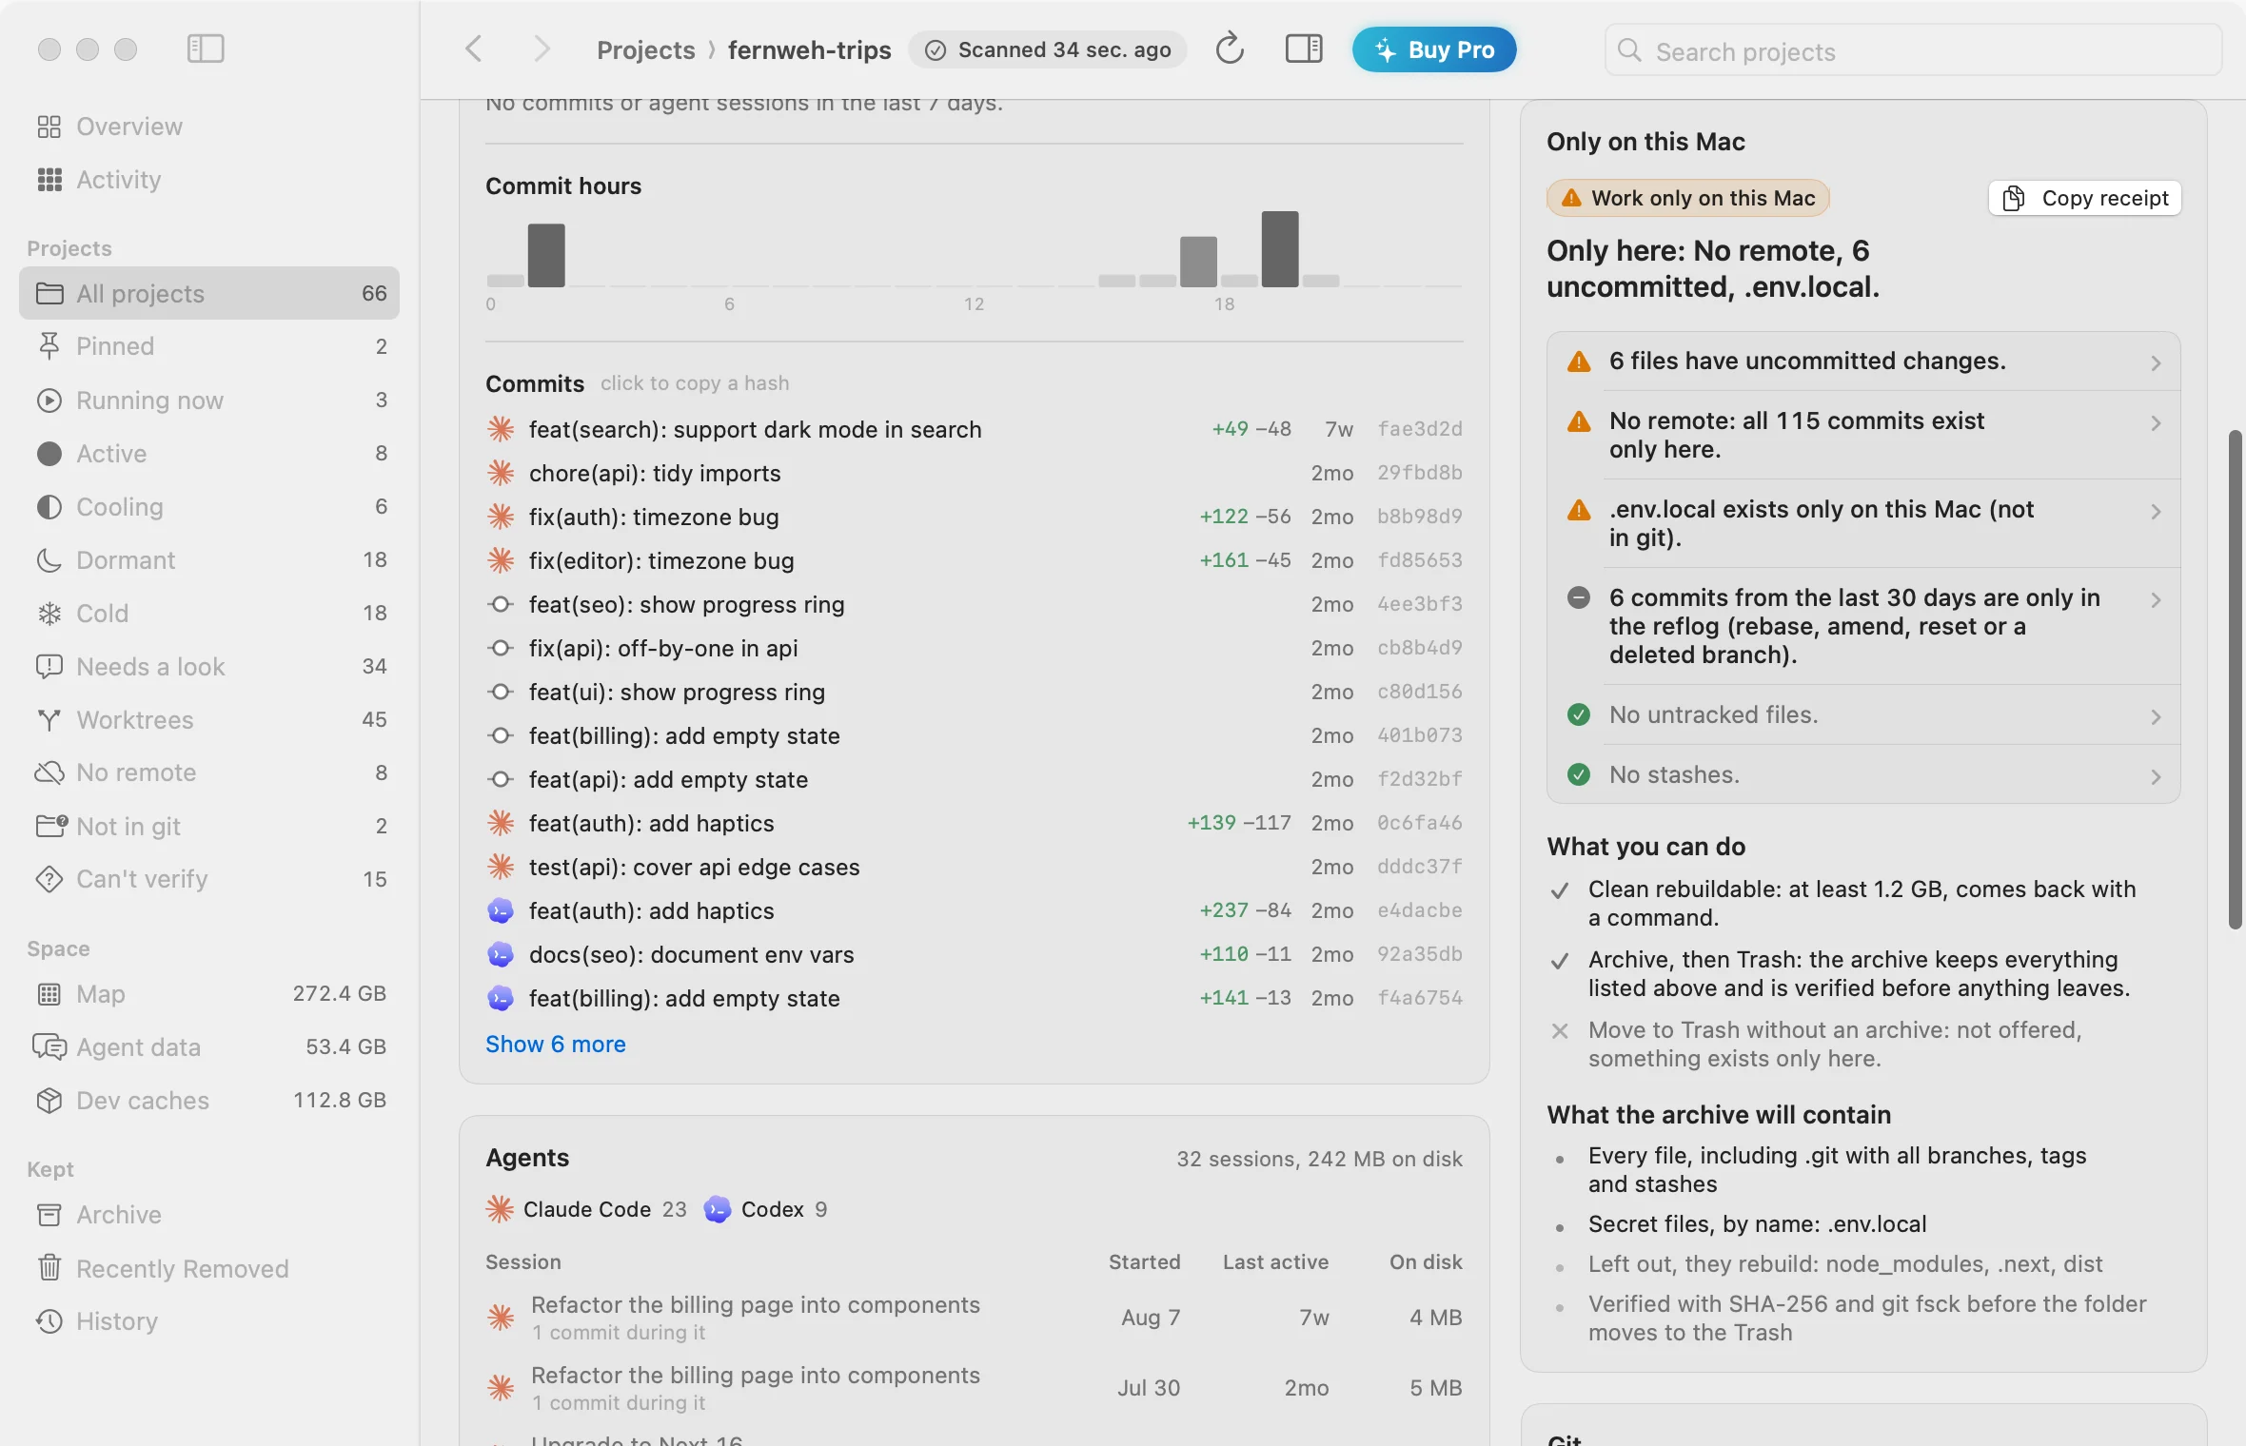Click the Show 6 more link
Viewport: 2246px width, 1446px height.
point(556,1044)
